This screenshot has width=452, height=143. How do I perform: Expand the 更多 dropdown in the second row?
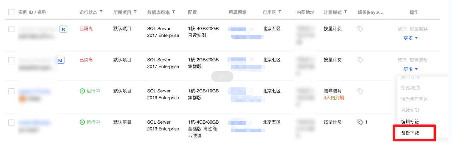(x=411, y=69)
